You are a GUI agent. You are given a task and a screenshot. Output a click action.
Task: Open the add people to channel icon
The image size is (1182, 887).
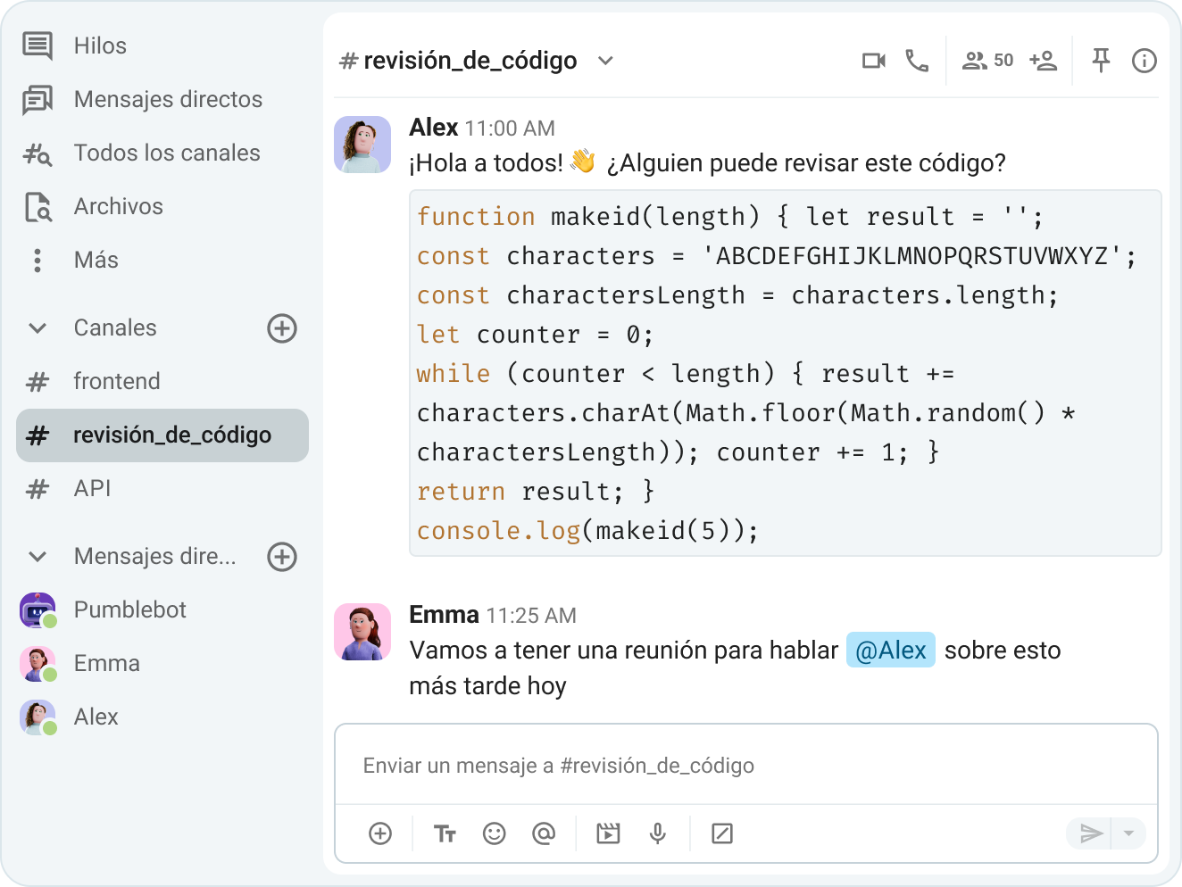click(1043, 61)
